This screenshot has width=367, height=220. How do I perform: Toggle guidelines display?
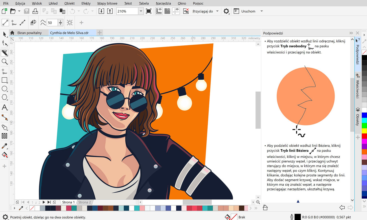(x=176, y=11)
